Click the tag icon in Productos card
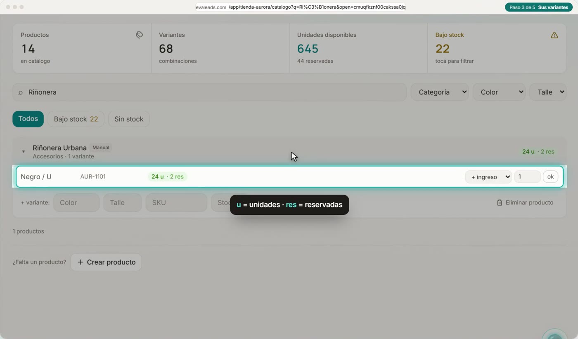Image resolution: width=578 pixels, height=339 pixels. click(140, 35)
